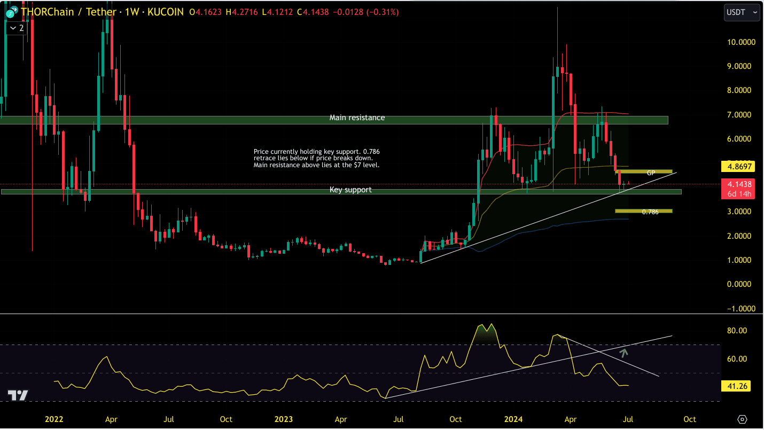Open the USDT currency dropdown
The height and width of the screenshot is (430, 764).
(x=742, y=12)
